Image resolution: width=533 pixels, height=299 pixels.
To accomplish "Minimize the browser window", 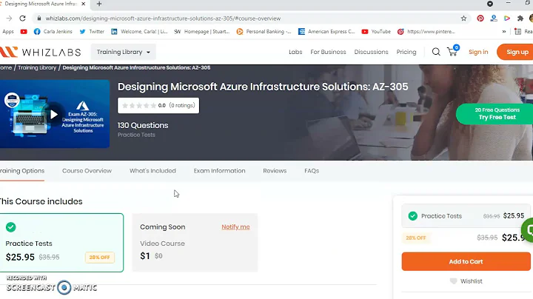I will coord(508,3).
